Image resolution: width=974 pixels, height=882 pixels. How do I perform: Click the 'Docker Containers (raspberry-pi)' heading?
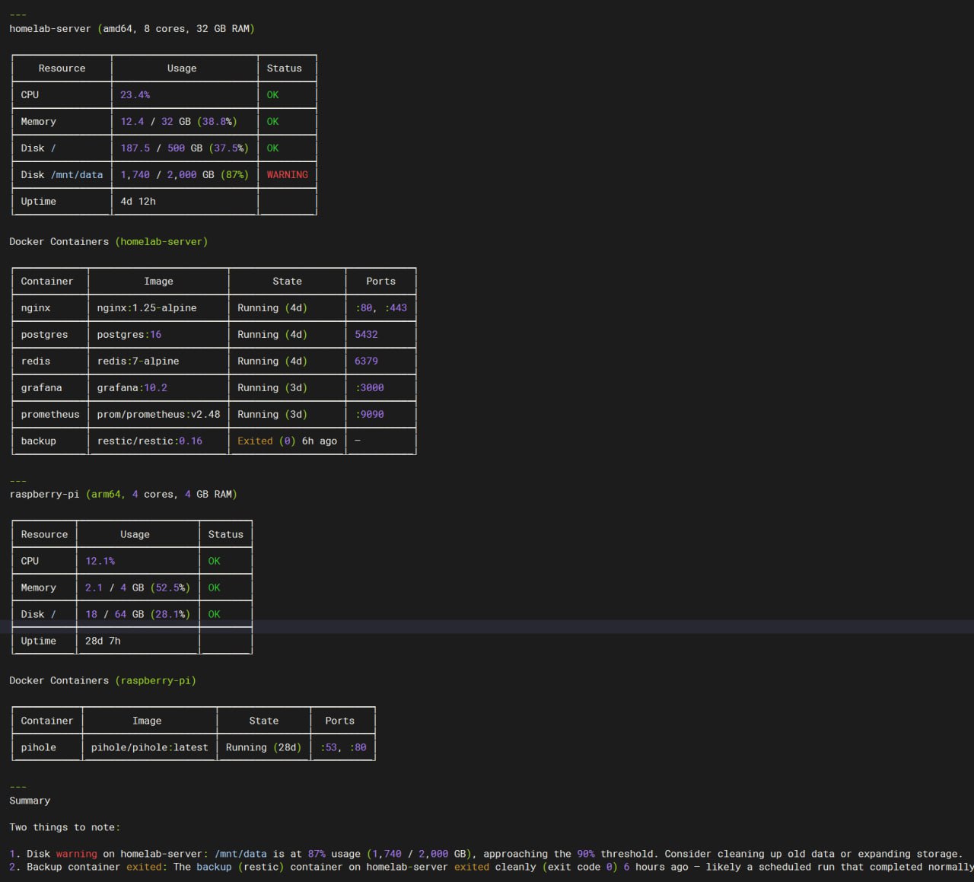click(103, 681)
